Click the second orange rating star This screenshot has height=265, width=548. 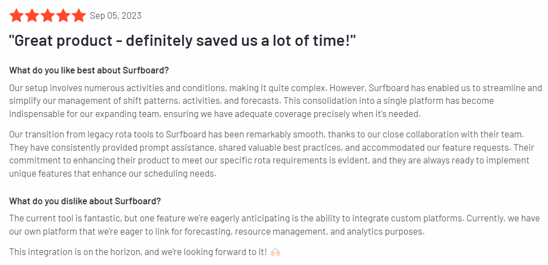32,15
